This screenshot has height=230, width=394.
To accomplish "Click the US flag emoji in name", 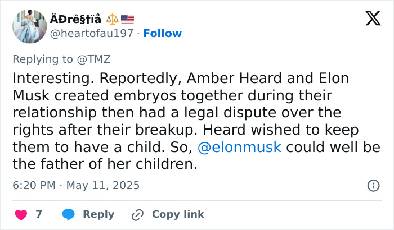I will [127, 19].
